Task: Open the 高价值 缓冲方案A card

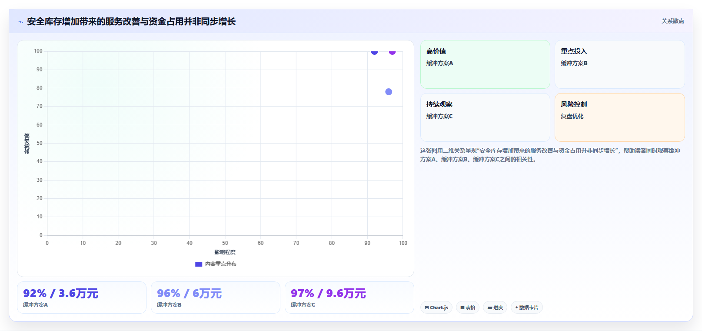Action: 485,64
